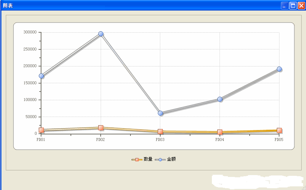
Task: Click the PD05 axis label
Action: pos(279,140)
